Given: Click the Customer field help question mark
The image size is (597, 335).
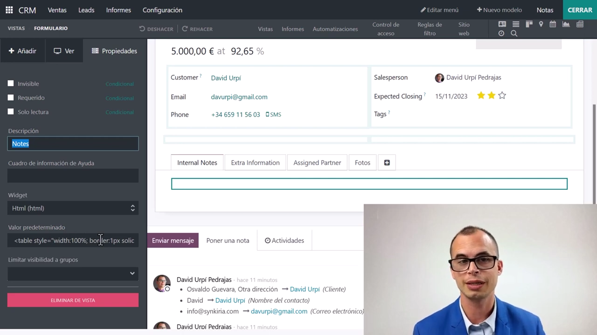Looking at the screenshot, I should pos(201,75).
